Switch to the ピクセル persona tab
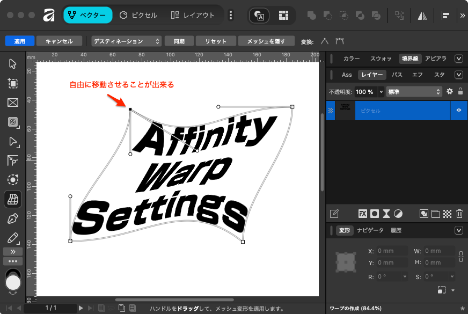Image resolution: width=468 pixels, height=314 pixels. point(138,15)
